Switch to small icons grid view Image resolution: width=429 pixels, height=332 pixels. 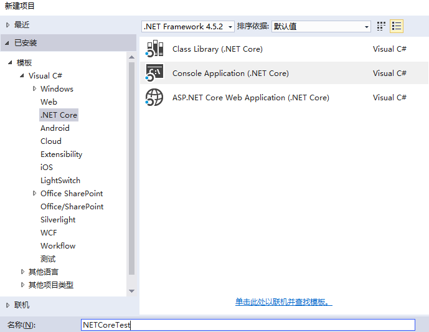tap(381, 26)
